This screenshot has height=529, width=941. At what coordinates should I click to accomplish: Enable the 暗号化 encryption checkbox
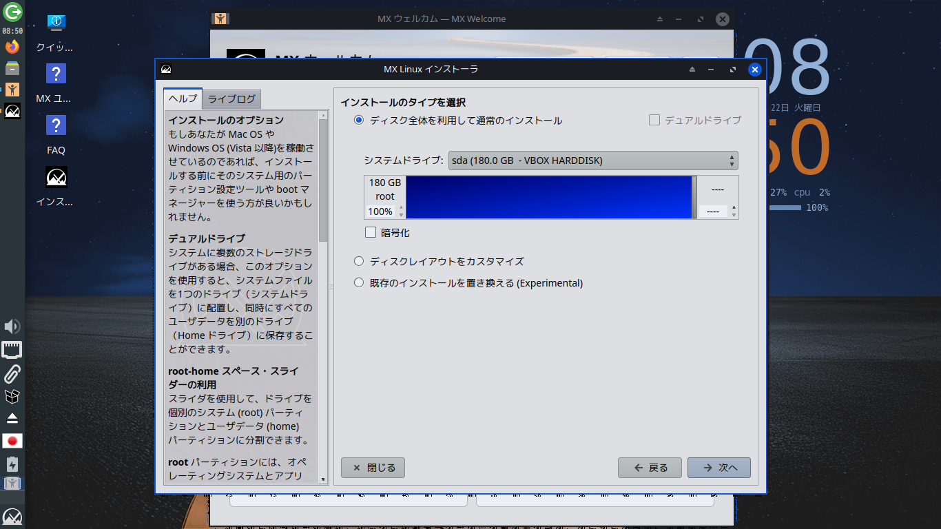(x=371, y=233)
